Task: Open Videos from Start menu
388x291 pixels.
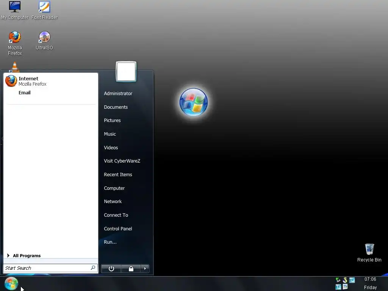Action: tap(111, 148)
